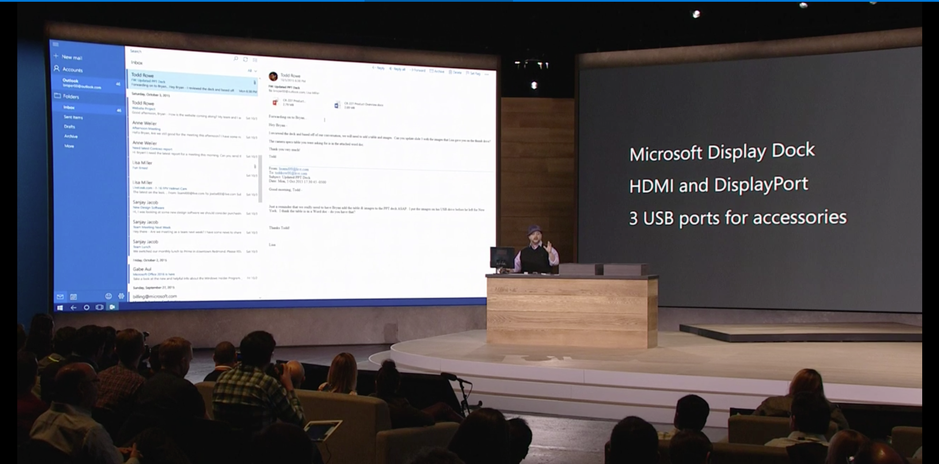Set flag on the open message

[x=473, y=73]
